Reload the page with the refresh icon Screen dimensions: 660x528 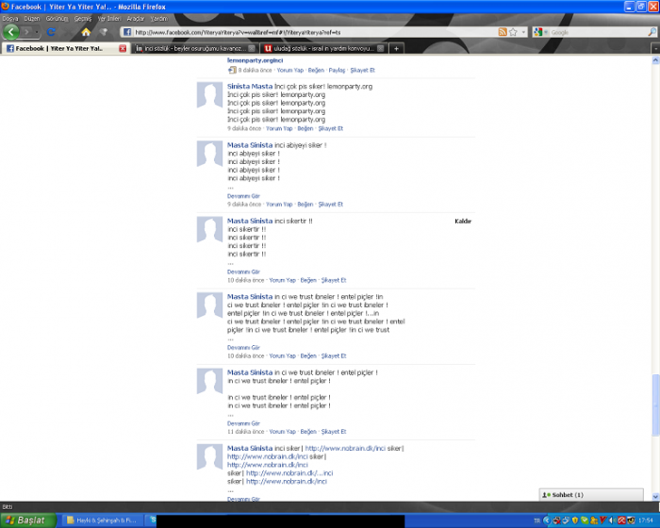pyautogui.click(x=51, y=32)
